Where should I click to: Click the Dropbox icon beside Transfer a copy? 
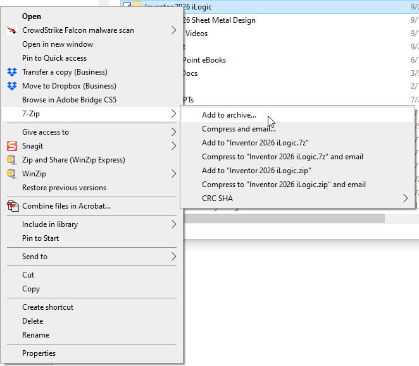12,72
